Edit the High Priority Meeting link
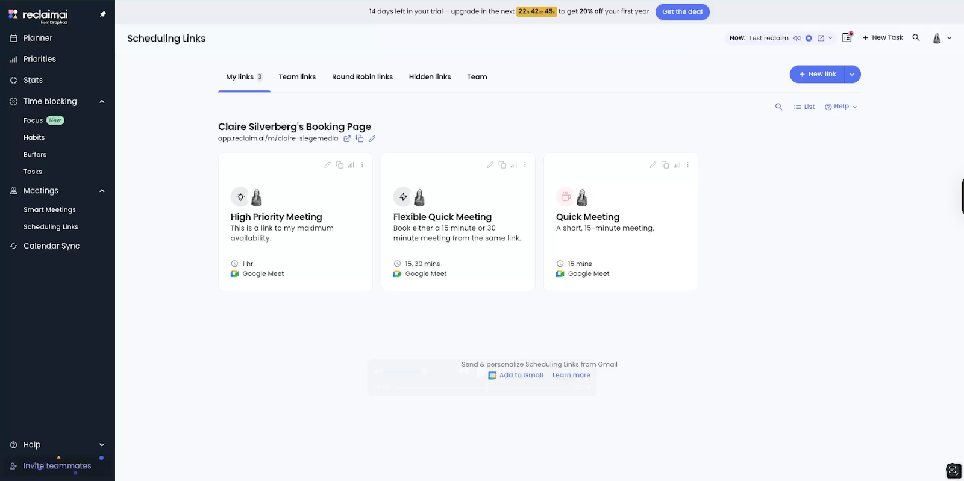This screenshot has height=481, width=964. pyautogui.click(x=327, y=165)
